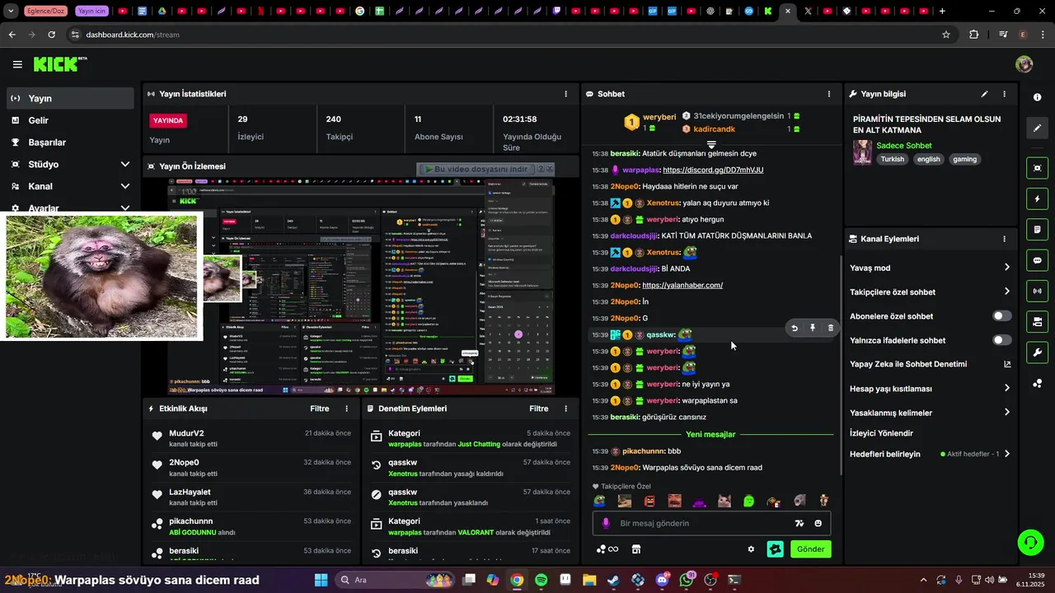Image resolution: width=1055 pixels, height=593 pixels.
Task: Open Yayın bilgisi three-dot menu
Action: 1004,94
